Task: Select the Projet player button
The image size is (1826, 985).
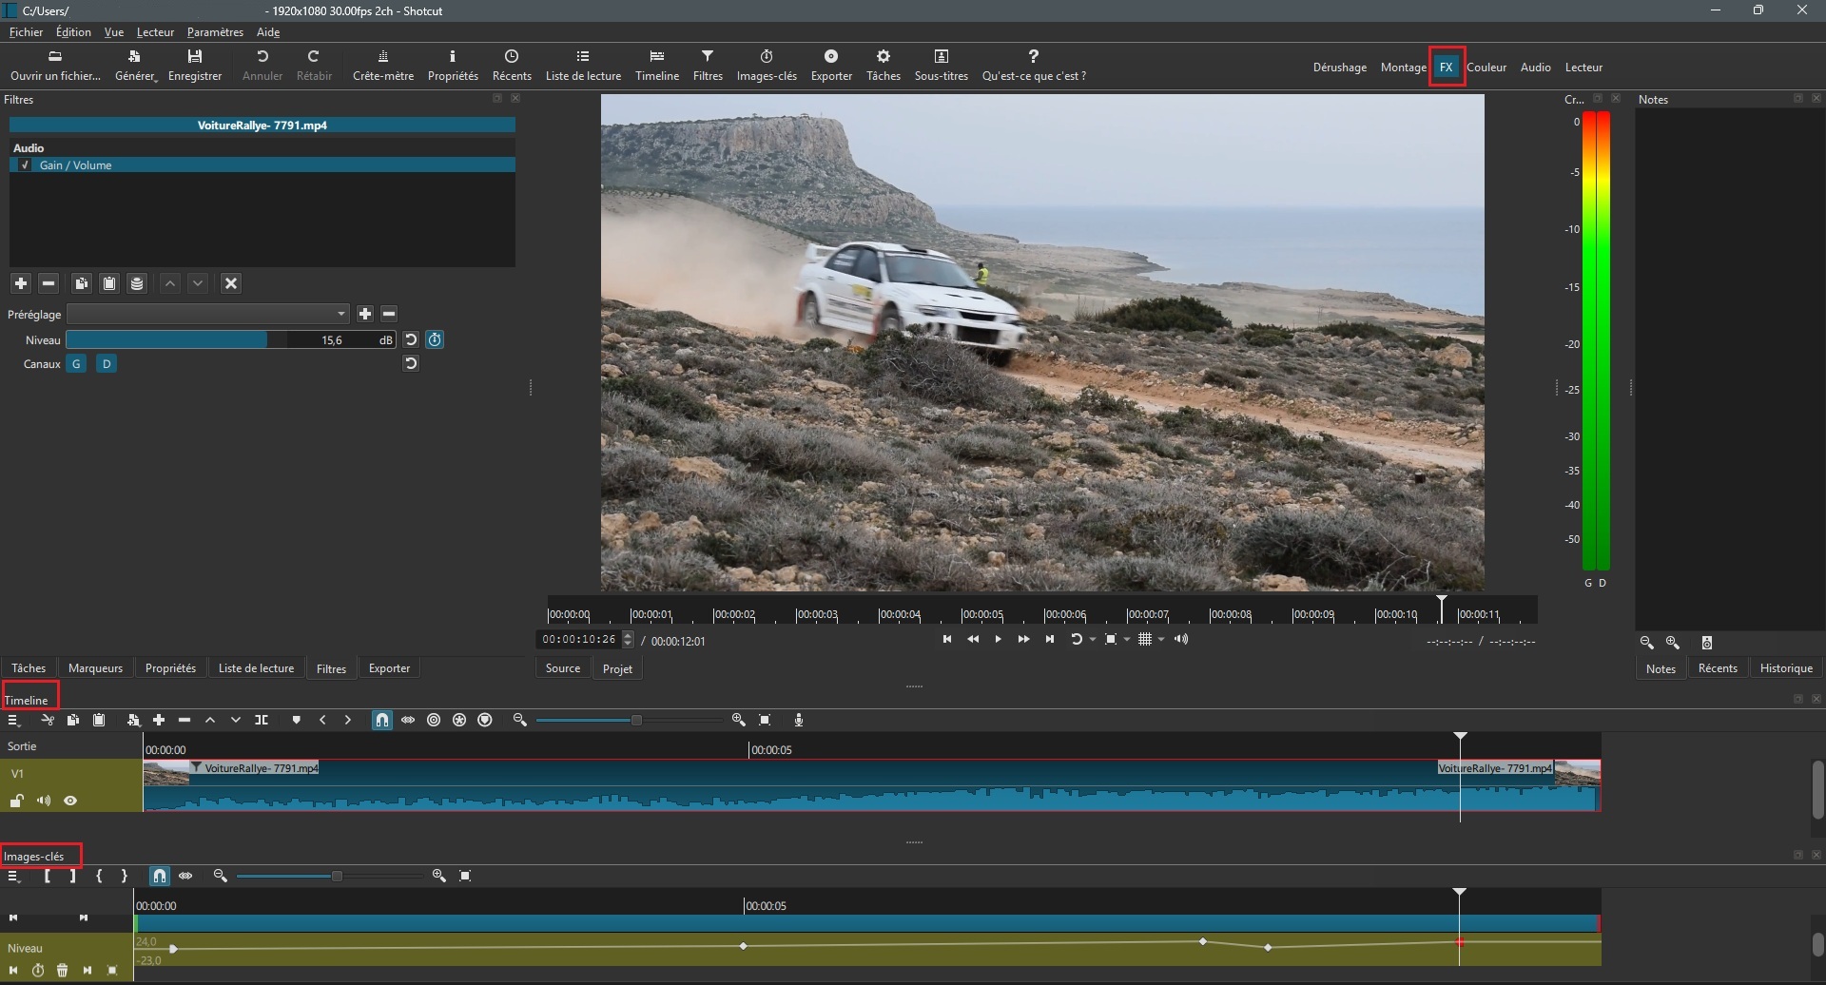Action: pyautogui.click(x=617, y=668)
